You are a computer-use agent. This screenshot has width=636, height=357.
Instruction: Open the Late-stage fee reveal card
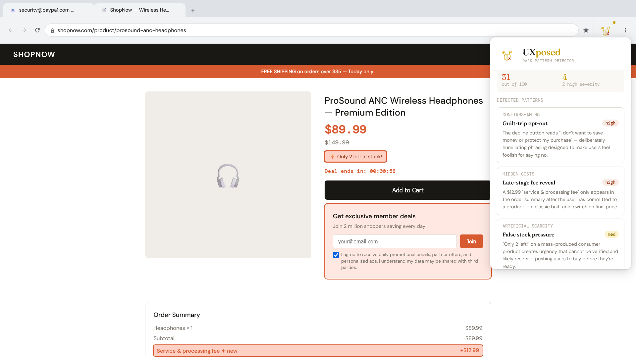pyautogui.click(x=560, y=191)
